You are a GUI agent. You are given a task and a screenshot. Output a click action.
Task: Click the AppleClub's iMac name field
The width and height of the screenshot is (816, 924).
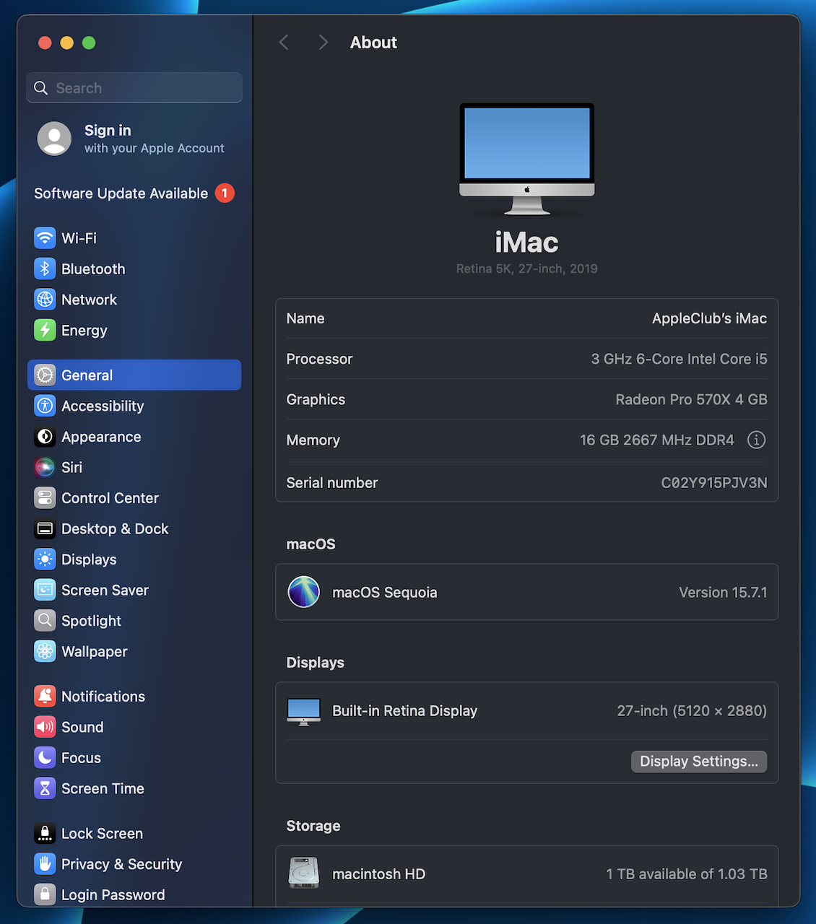coord(708,319)
